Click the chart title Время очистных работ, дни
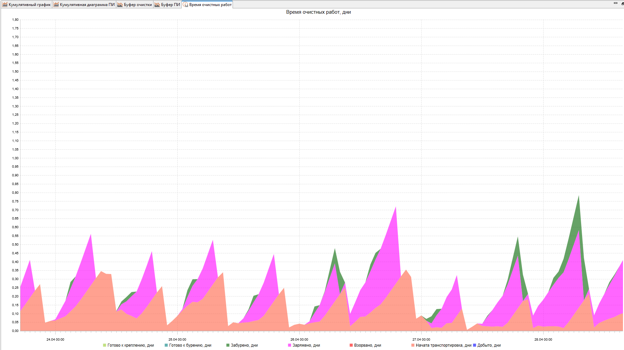 click(318, 12)
